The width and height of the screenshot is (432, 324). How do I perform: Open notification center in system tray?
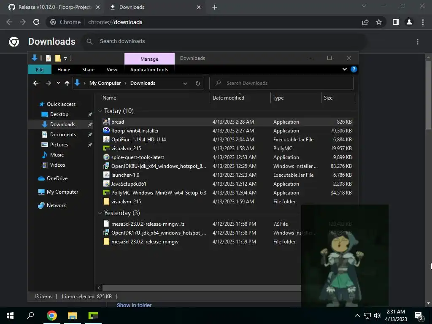[419, 316]
